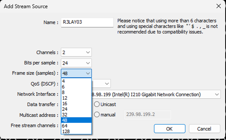Select the Unicast radio button
226x140 pixels.
[97, 105]
